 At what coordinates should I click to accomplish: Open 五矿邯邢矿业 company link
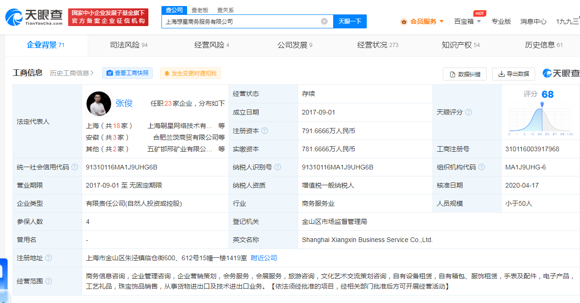click(x=180, y=149)
